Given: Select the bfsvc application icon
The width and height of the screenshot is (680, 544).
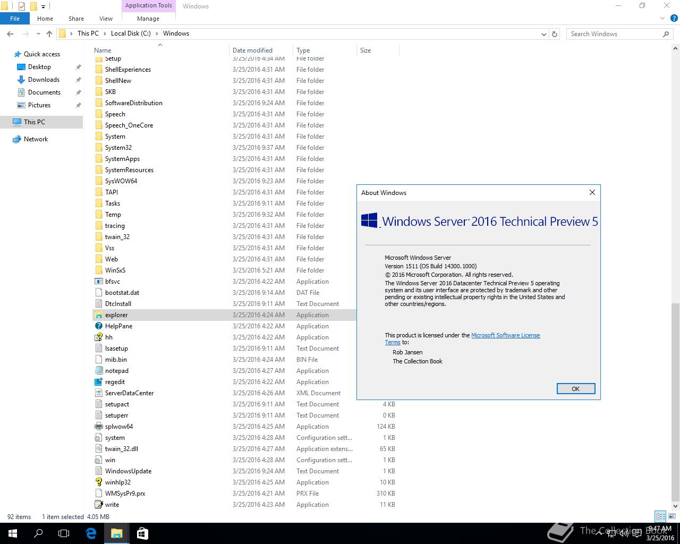Looking at the screenshot, I should coord(98,282).
